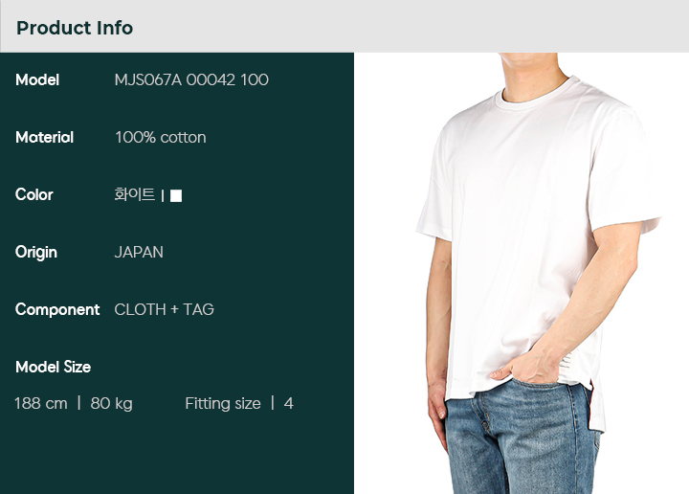The height and width of the screenshot is (494, 689).
Task: Click the Material label
Action: pos(44,138)
